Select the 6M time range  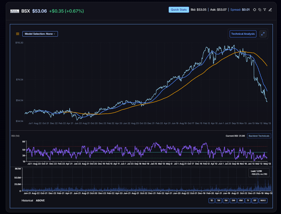tap(241, 200)
